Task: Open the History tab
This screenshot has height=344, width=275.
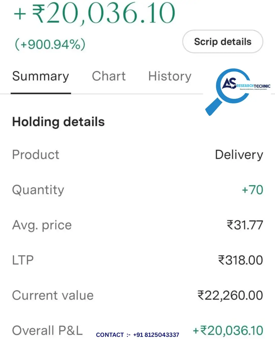Action: 170,76
